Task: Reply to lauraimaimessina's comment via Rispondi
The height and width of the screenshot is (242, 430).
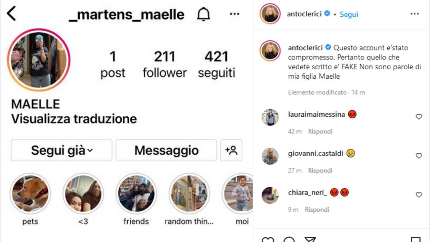Action: click(x=320, y=131)
